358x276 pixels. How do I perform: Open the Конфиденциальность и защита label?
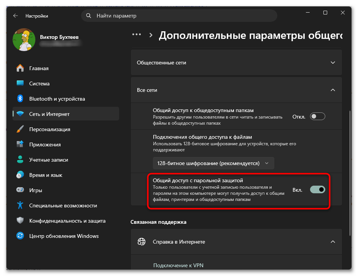pyautogui.click(x=67, y=221)
